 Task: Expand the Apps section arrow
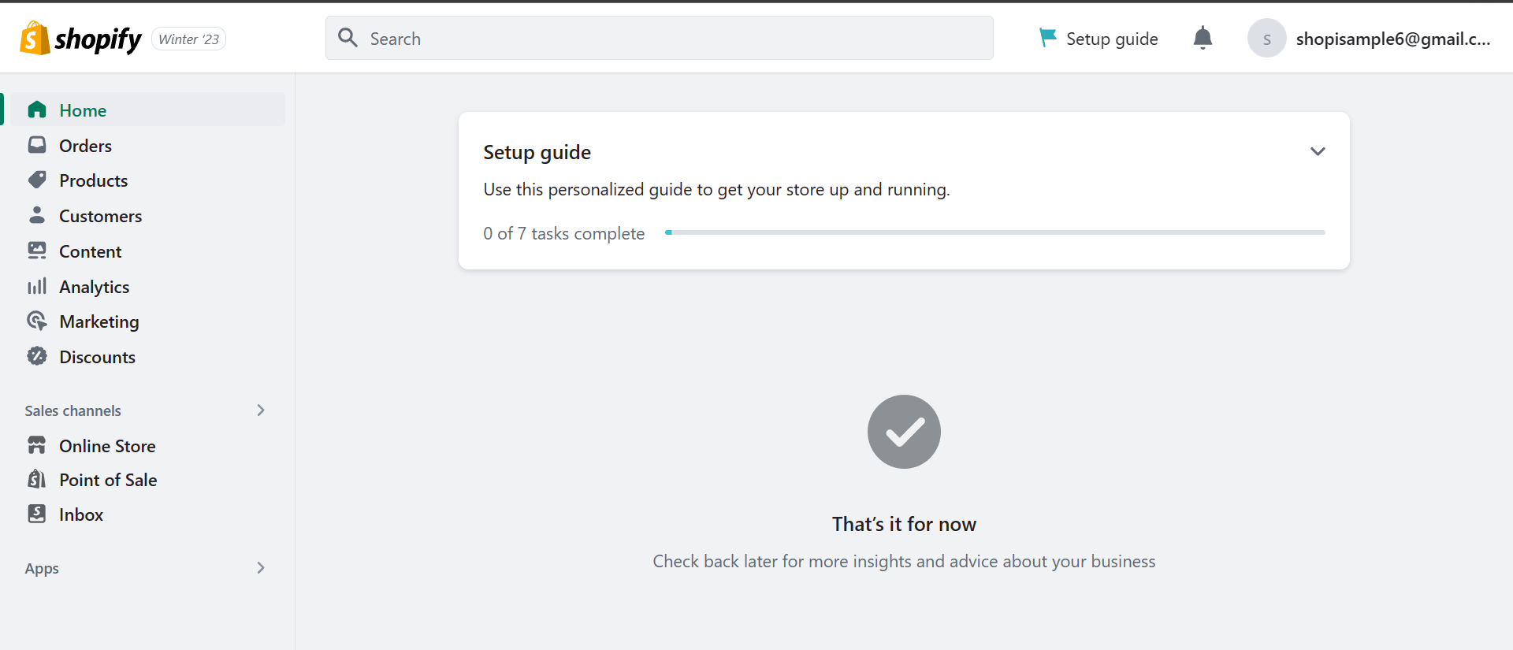(x=261, y=567)
